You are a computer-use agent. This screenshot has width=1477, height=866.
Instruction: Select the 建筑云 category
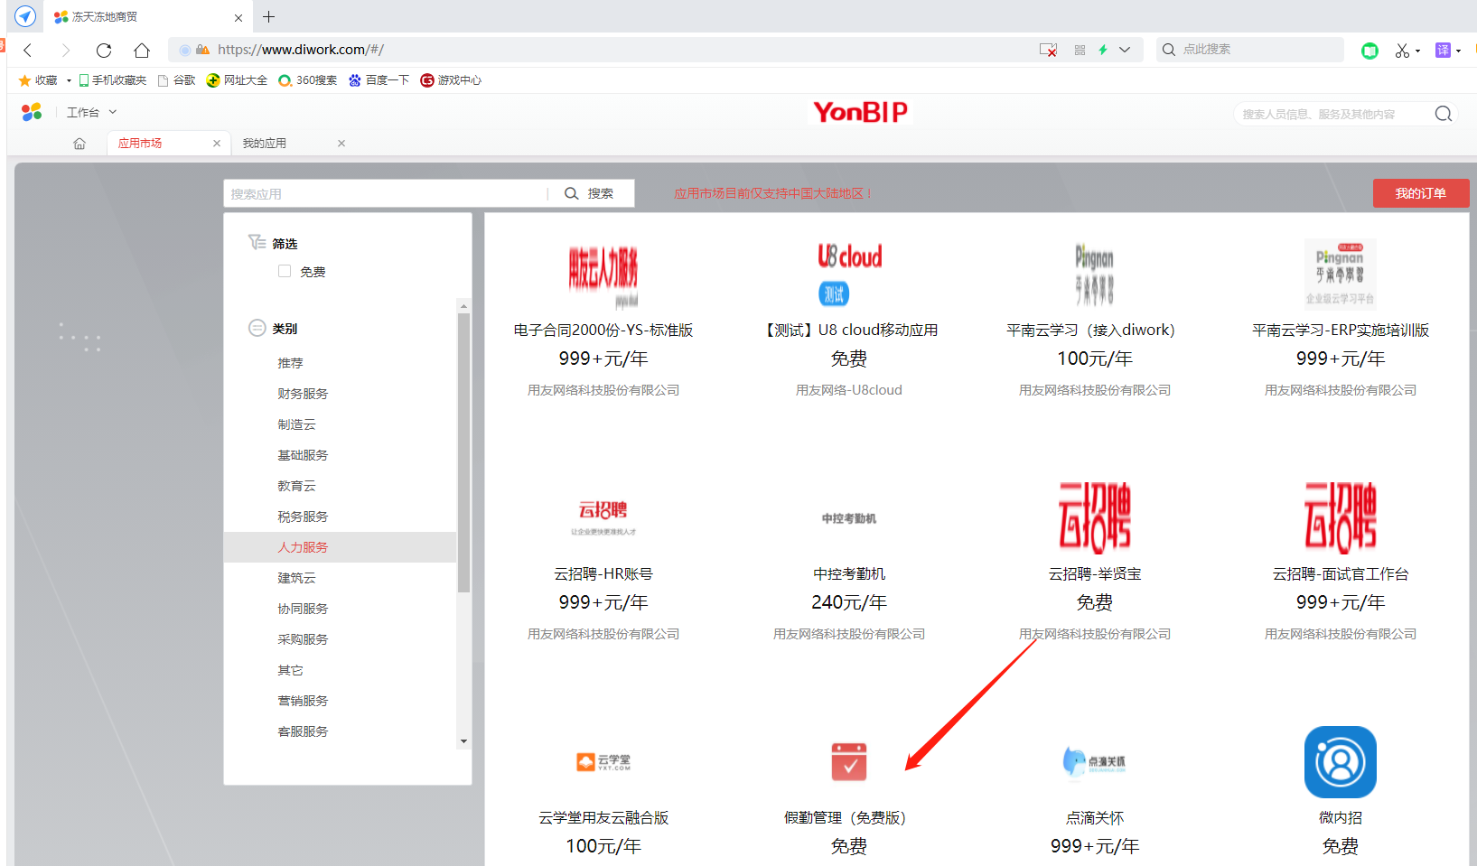(296, 578)
